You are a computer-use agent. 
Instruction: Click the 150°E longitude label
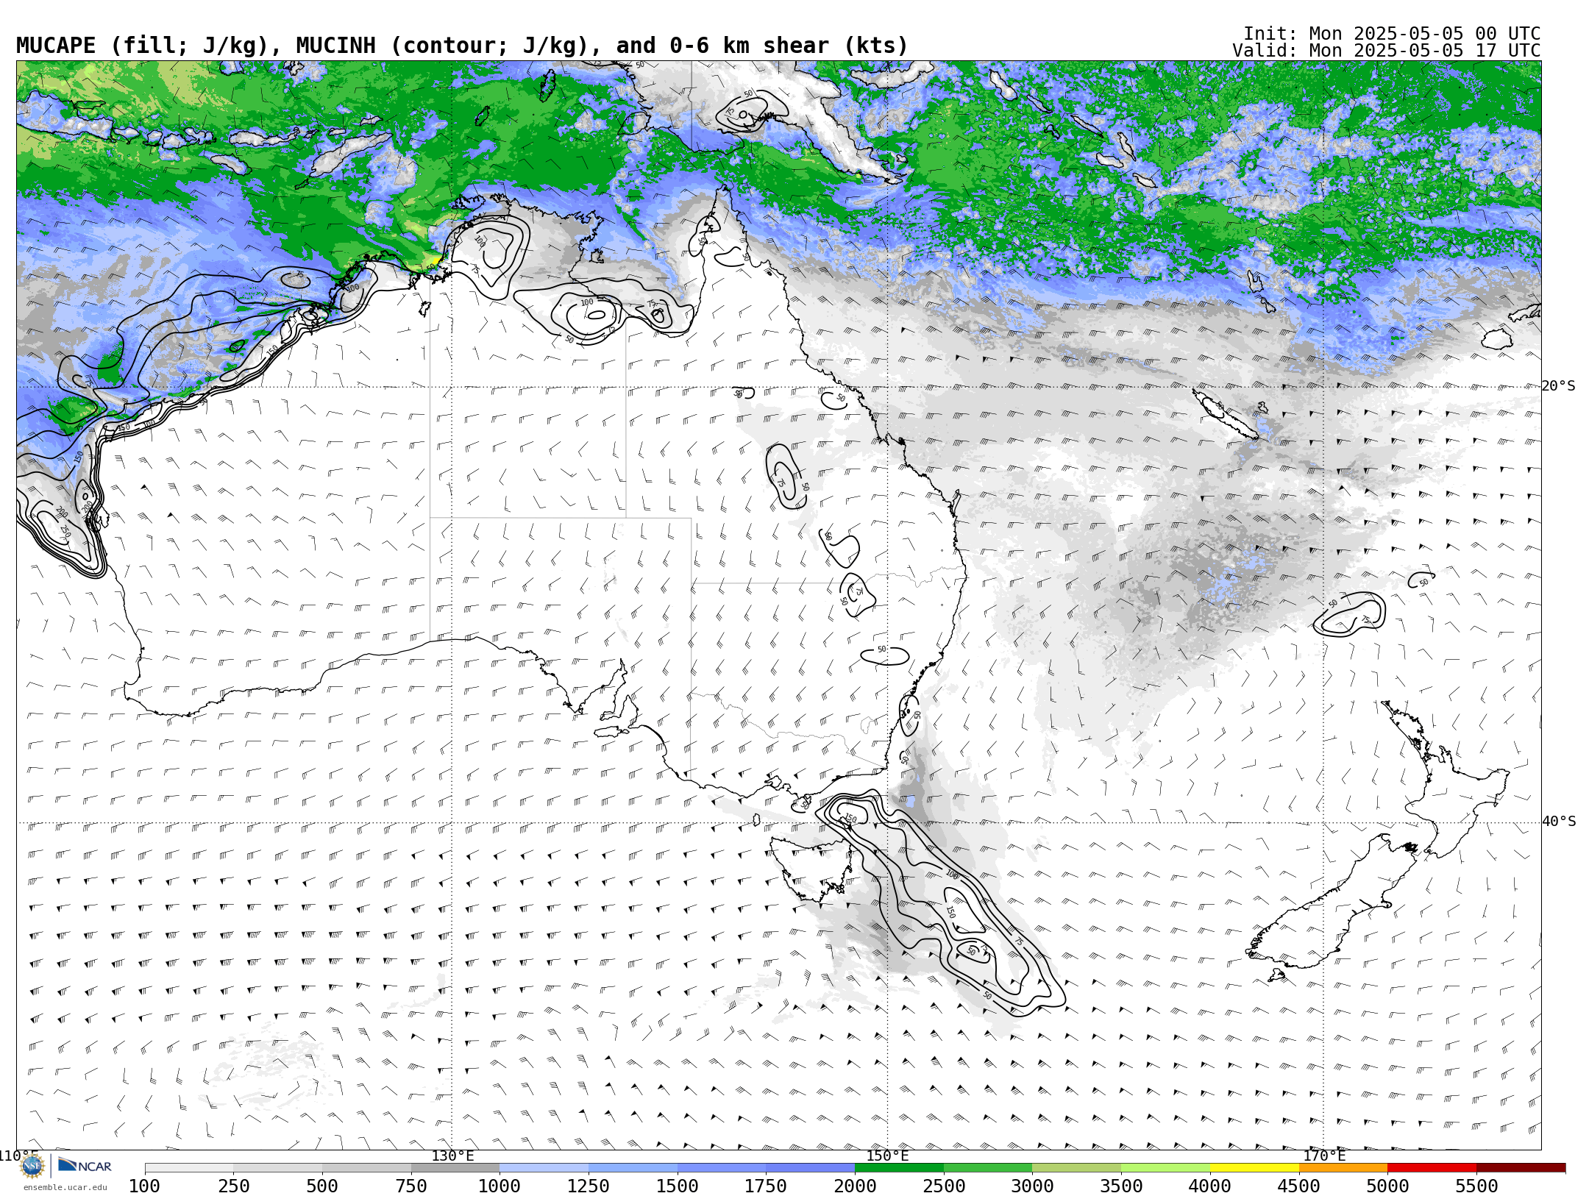[888, 1156]
